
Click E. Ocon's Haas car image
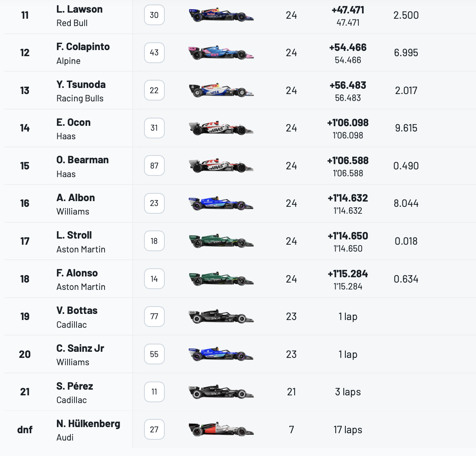coord(221,128)
